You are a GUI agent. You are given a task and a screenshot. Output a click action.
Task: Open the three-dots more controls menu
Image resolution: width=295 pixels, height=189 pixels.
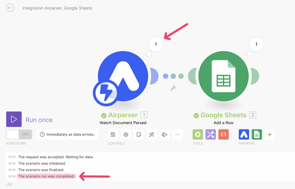coord(177,135)
